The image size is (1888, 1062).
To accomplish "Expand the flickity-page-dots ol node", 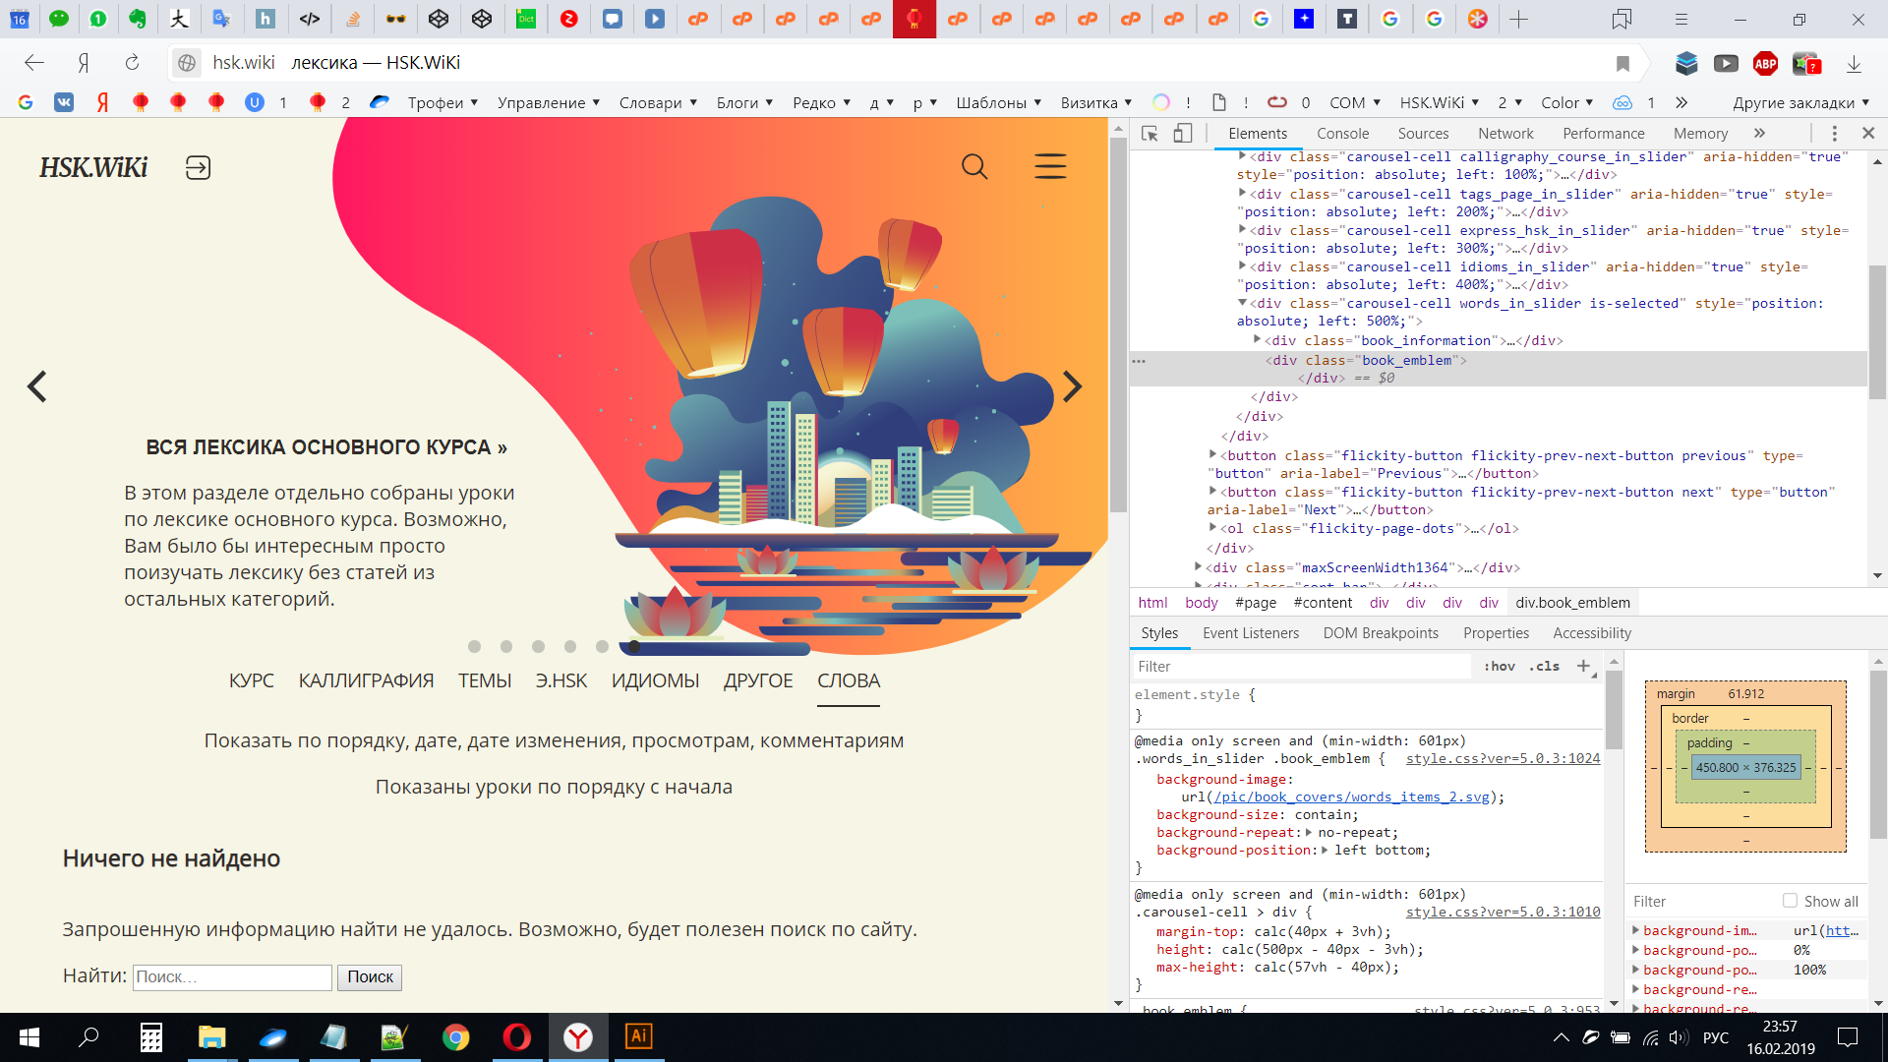I will (x=1212, y=528).
